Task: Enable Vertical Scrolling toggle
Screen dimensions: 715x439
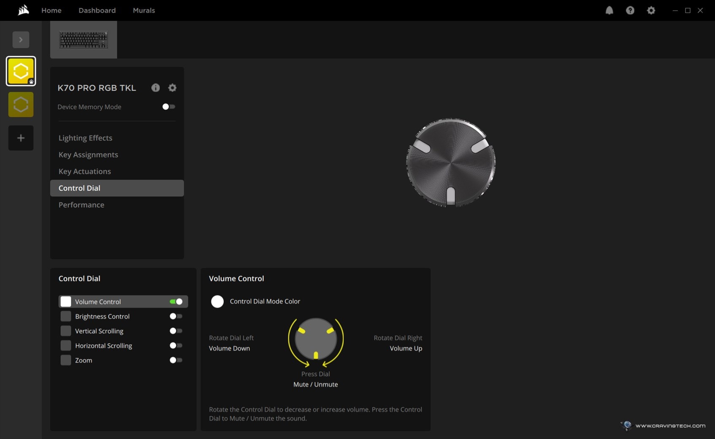Action: (176, 331)
